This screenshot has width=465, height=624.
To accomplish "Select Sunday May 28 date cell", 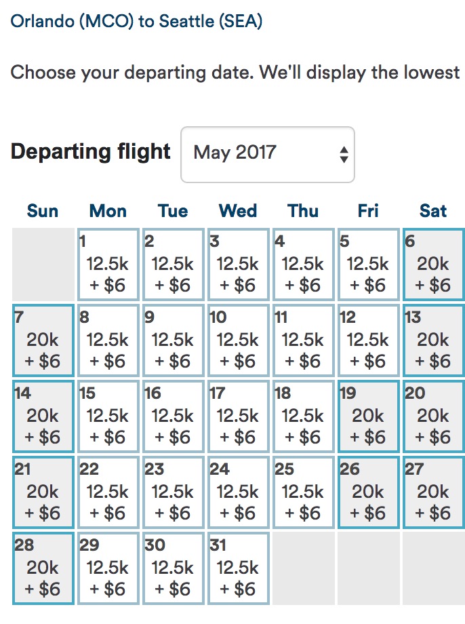I will point(43,568).
